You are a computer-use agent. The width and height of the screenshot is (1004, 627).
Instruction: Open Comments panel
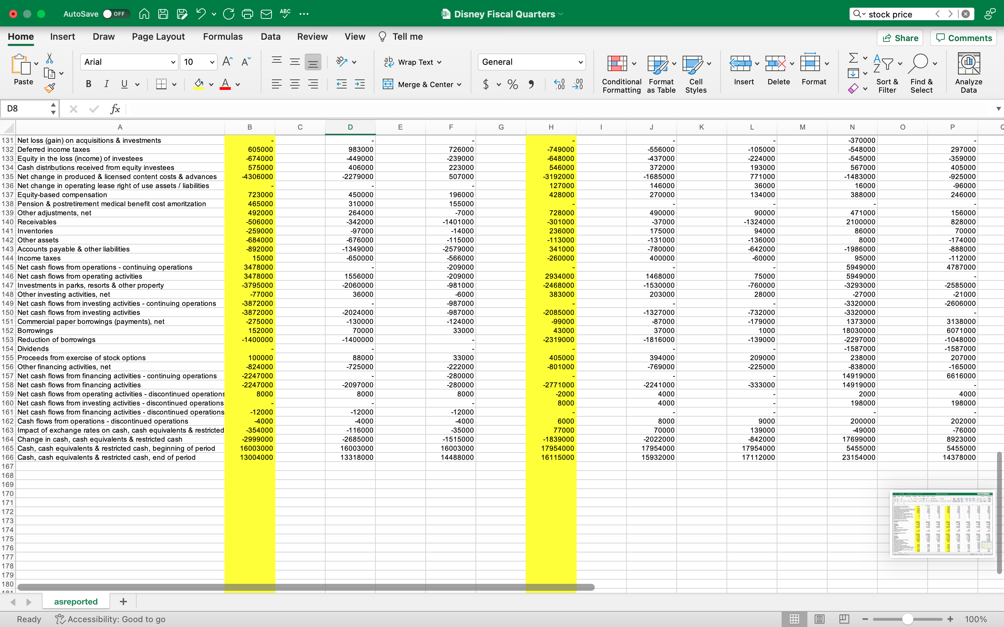963,38
